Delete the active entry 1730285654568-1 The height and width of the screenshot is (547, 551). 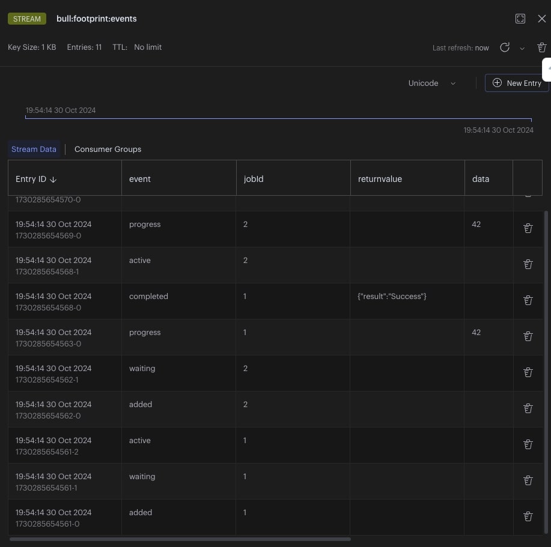pyautogui.click(x=528, y=264)
